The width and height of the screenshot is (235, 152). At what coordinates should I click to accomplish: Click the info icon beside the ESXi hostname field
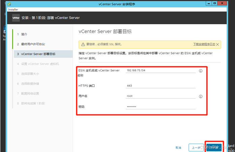(x=201, y=71)
